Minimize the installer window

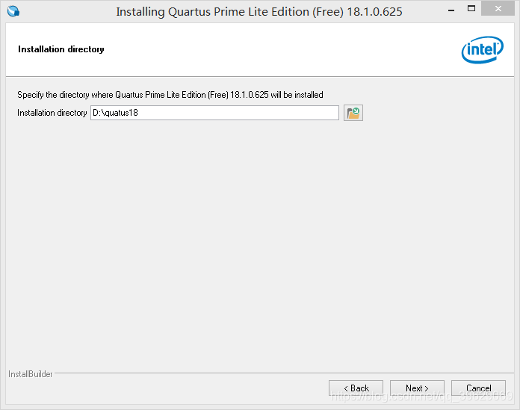451,10
